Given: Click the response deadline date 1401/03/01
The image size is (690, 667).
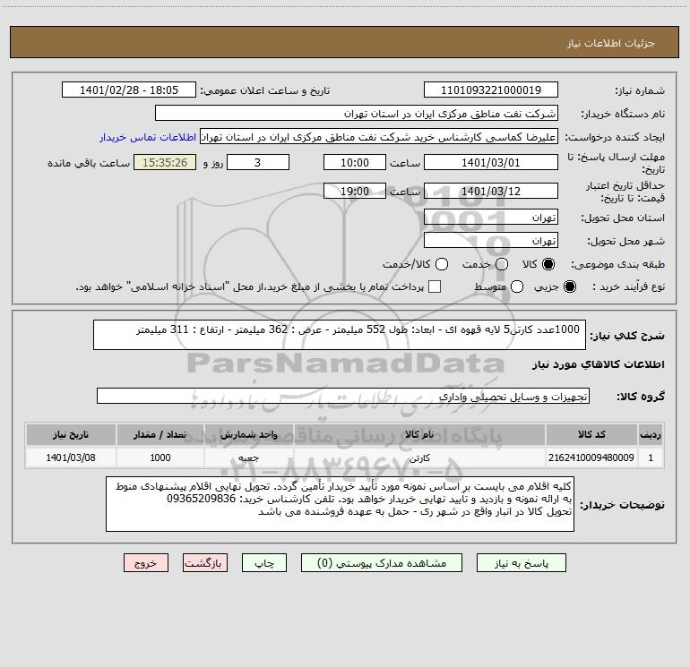Looking at the screenshot, I should [x=491, y=163].
